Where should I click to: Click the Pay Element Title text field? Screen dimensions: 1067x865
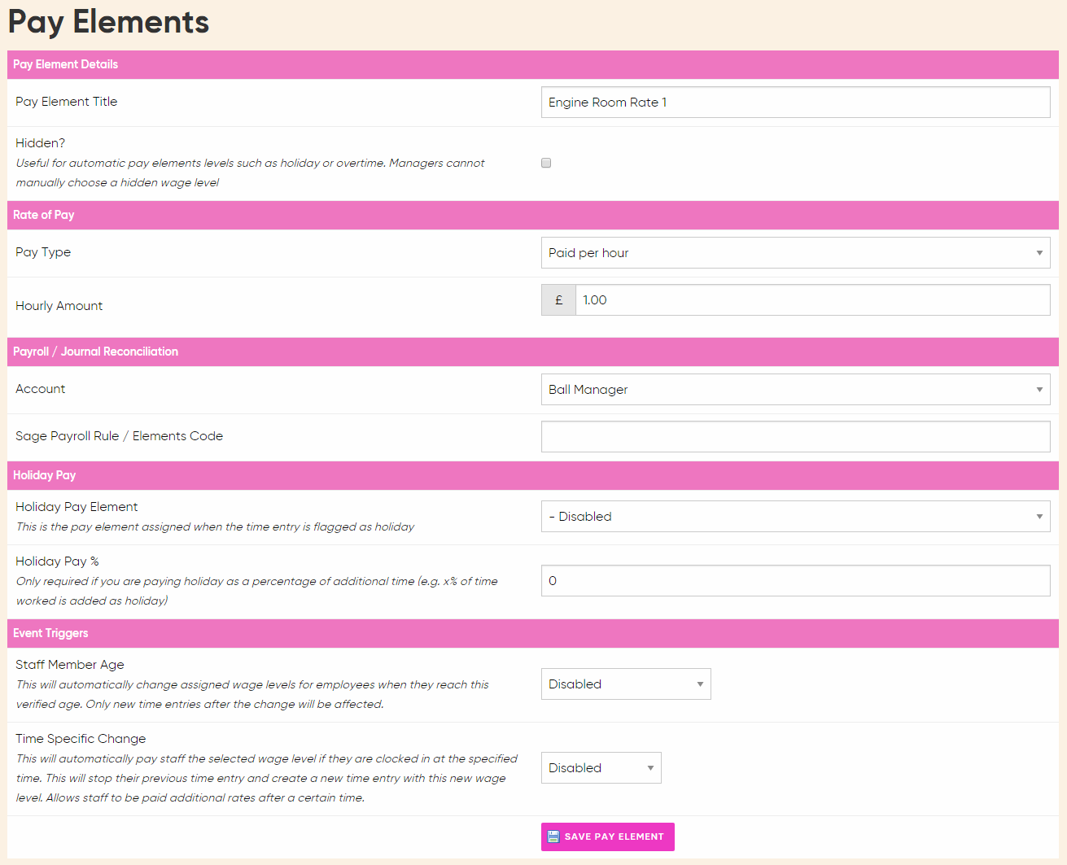click(795, 102)
